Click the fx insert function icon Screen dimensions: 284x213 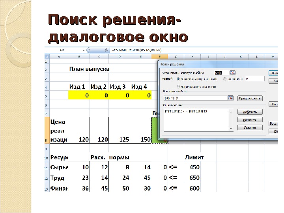106,50
